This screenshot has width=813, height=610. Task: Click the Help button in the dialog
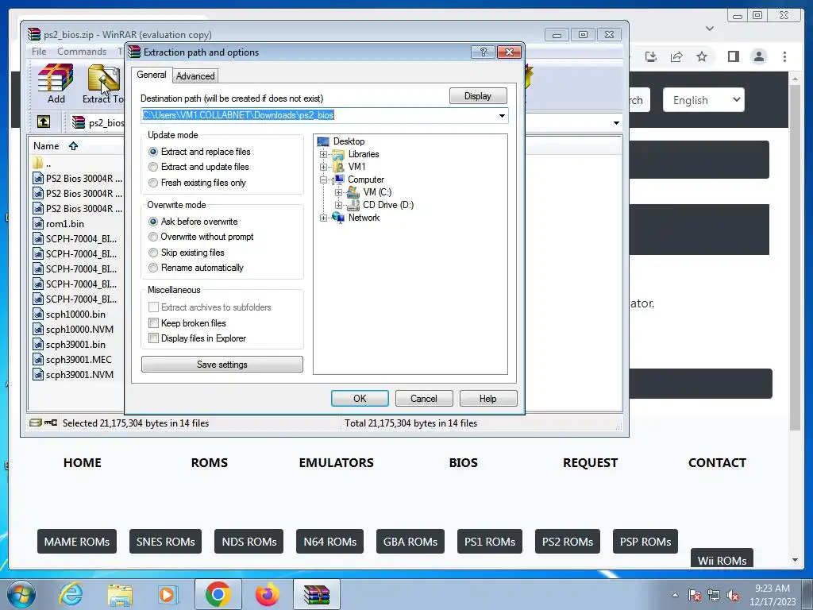(x=488, y=399)
